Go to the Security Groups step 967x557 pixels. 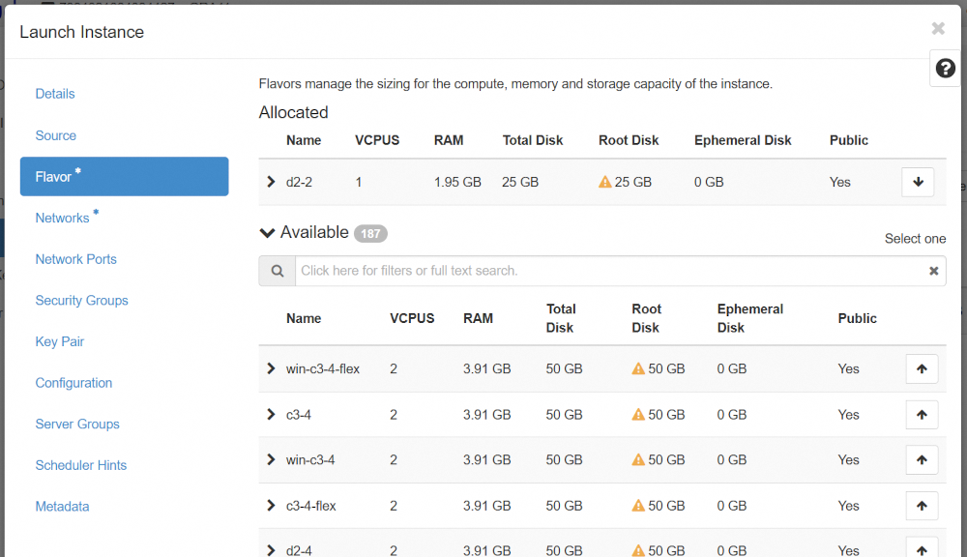coord(81,300)
